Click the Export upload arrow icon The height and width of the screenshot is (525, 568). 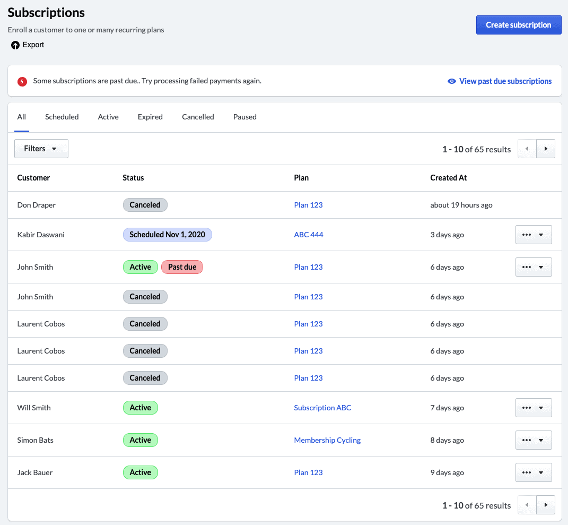click(15, 45)
